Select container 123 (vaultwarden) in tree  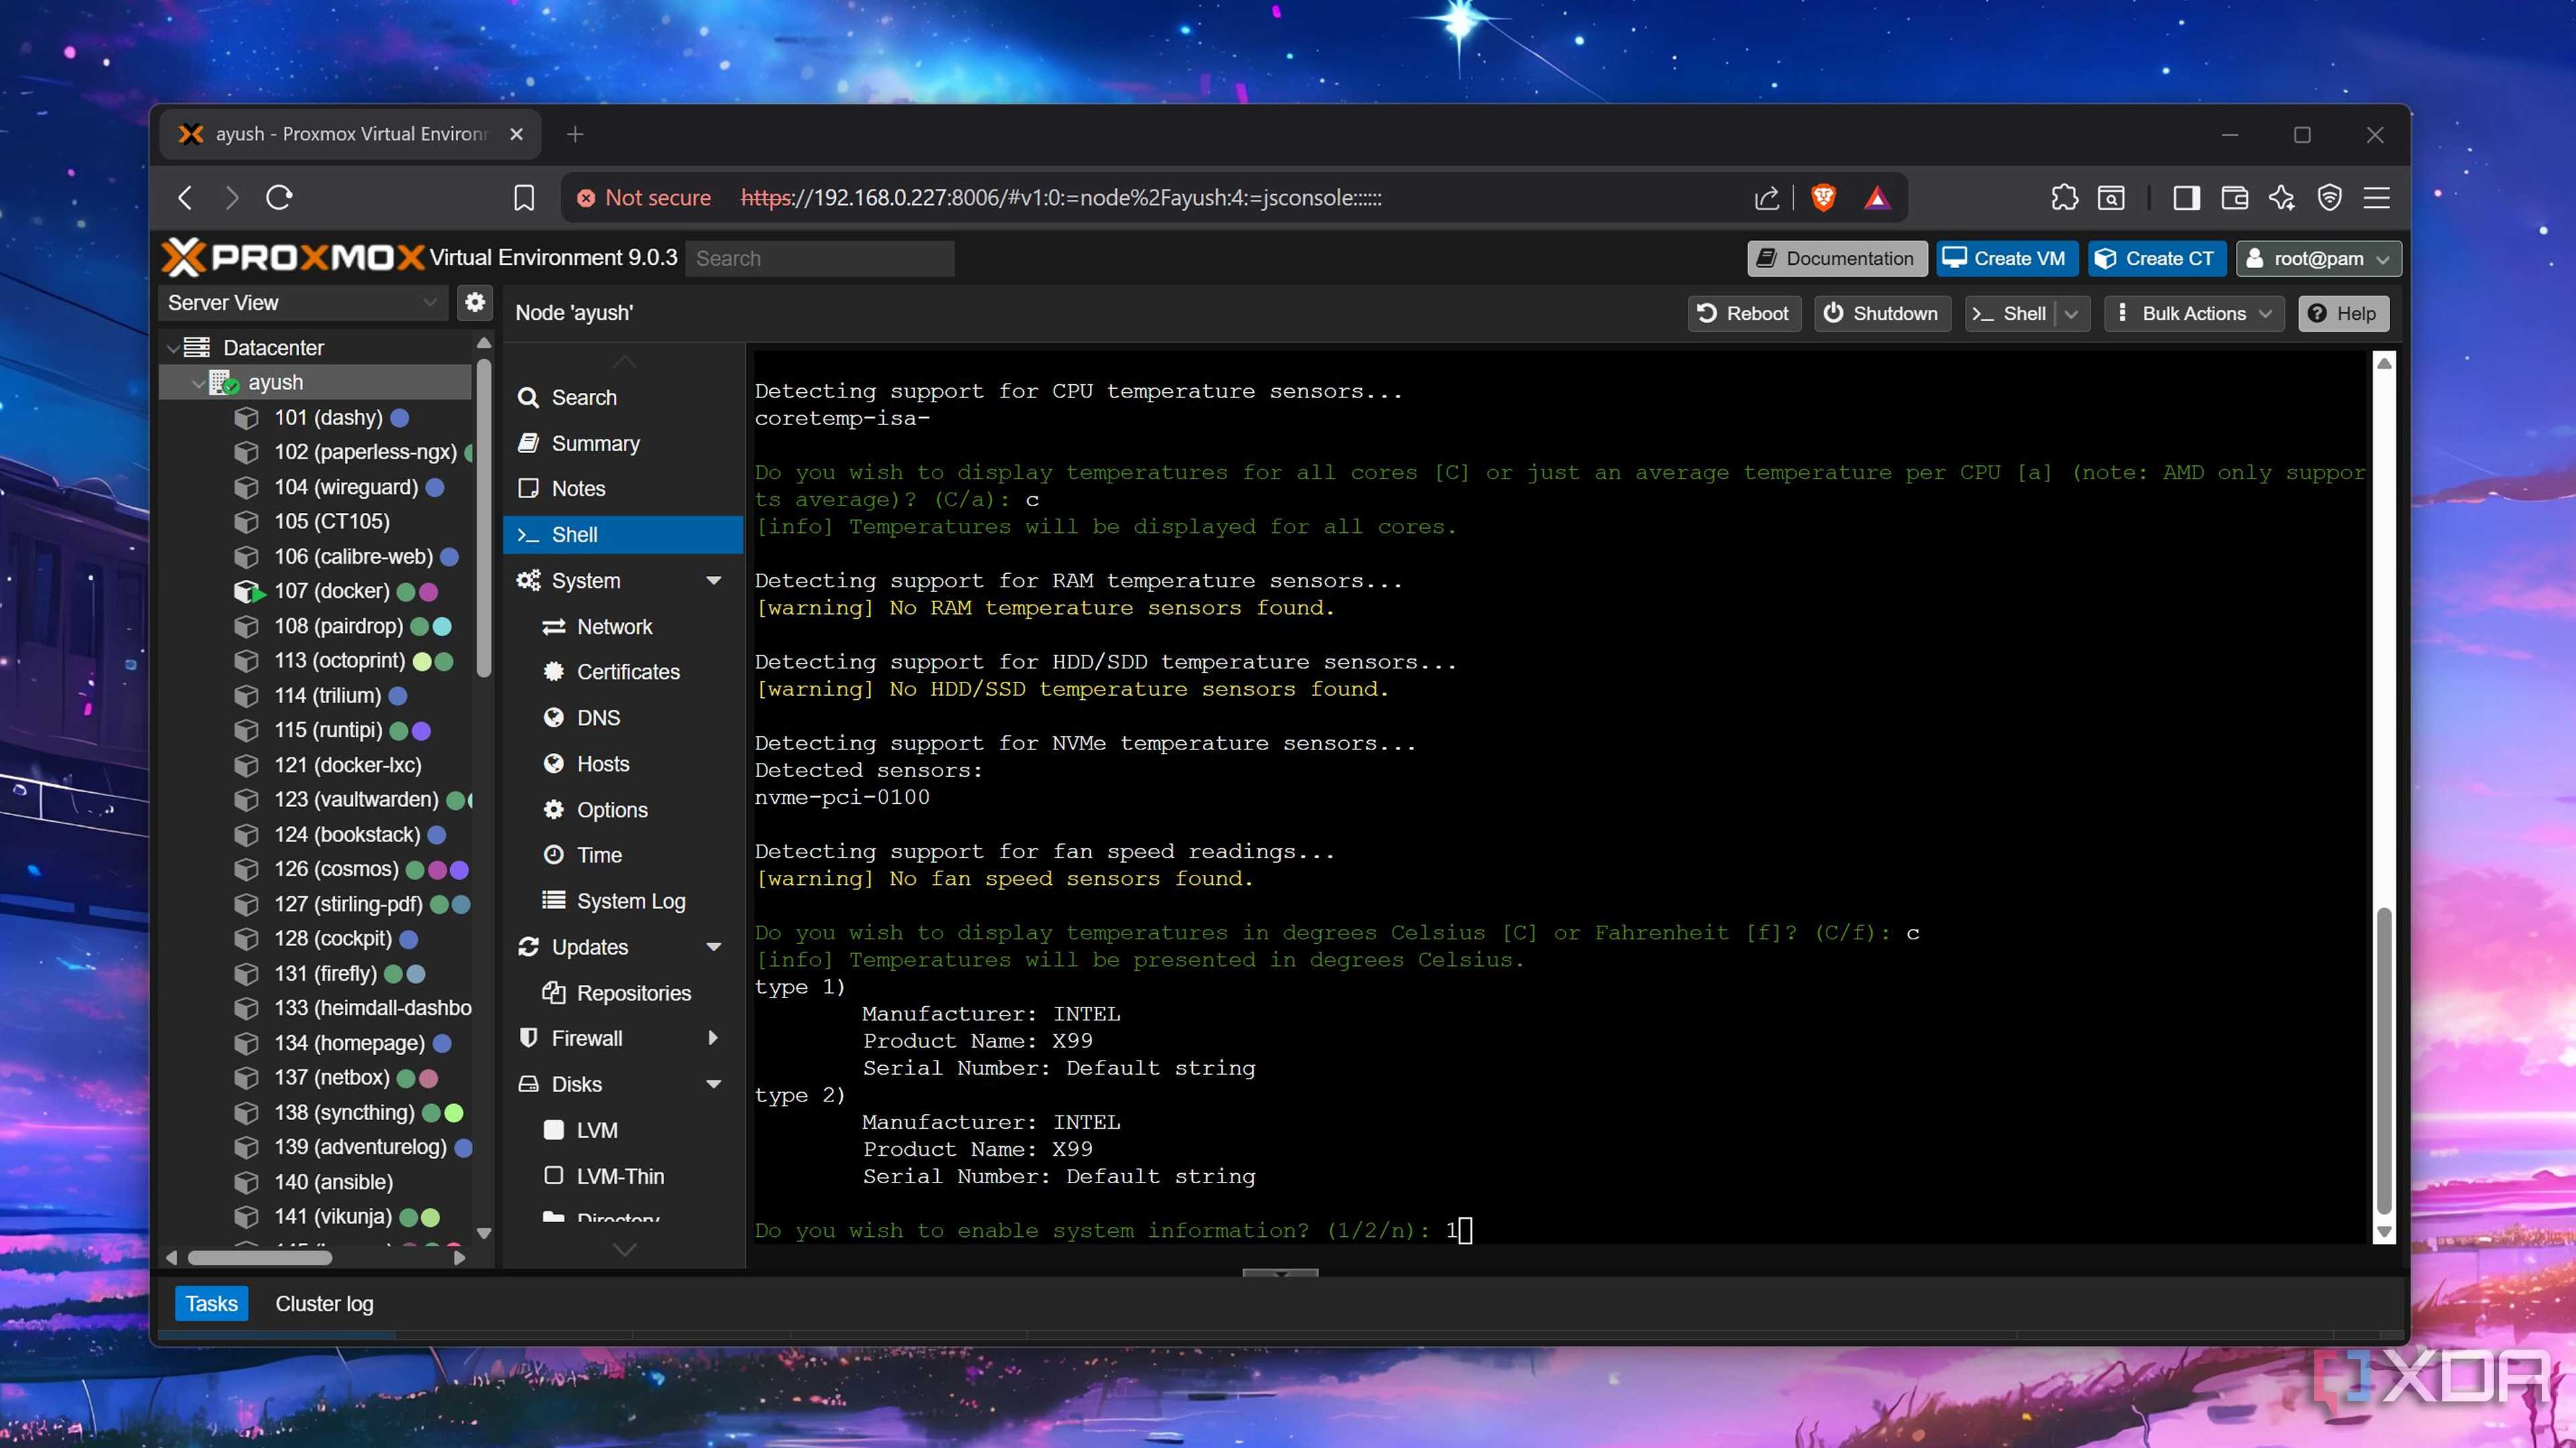pos(356,800)
